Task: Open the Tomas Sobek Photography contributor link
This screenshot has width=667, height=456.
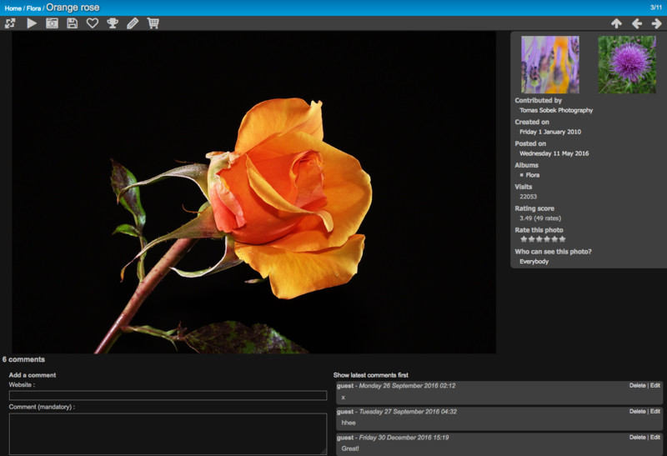Action: click(x=556, y=110)
